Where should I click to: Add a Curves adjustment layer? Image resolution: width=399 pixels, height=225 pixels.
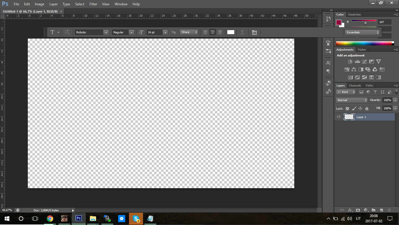(x=364, y=62)
